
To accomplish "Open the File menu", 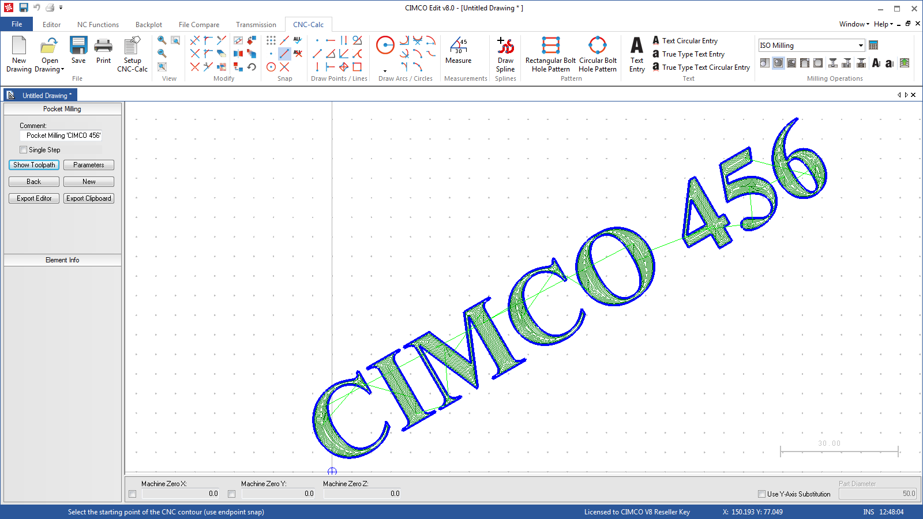I will click(17, 24).
